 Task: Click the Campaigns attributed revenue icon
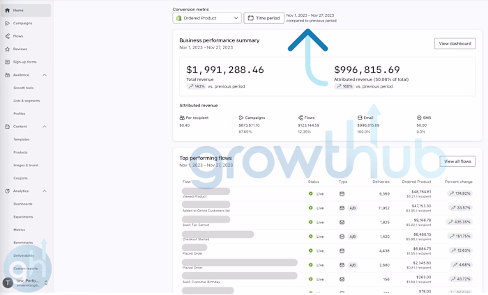point(241,118)
